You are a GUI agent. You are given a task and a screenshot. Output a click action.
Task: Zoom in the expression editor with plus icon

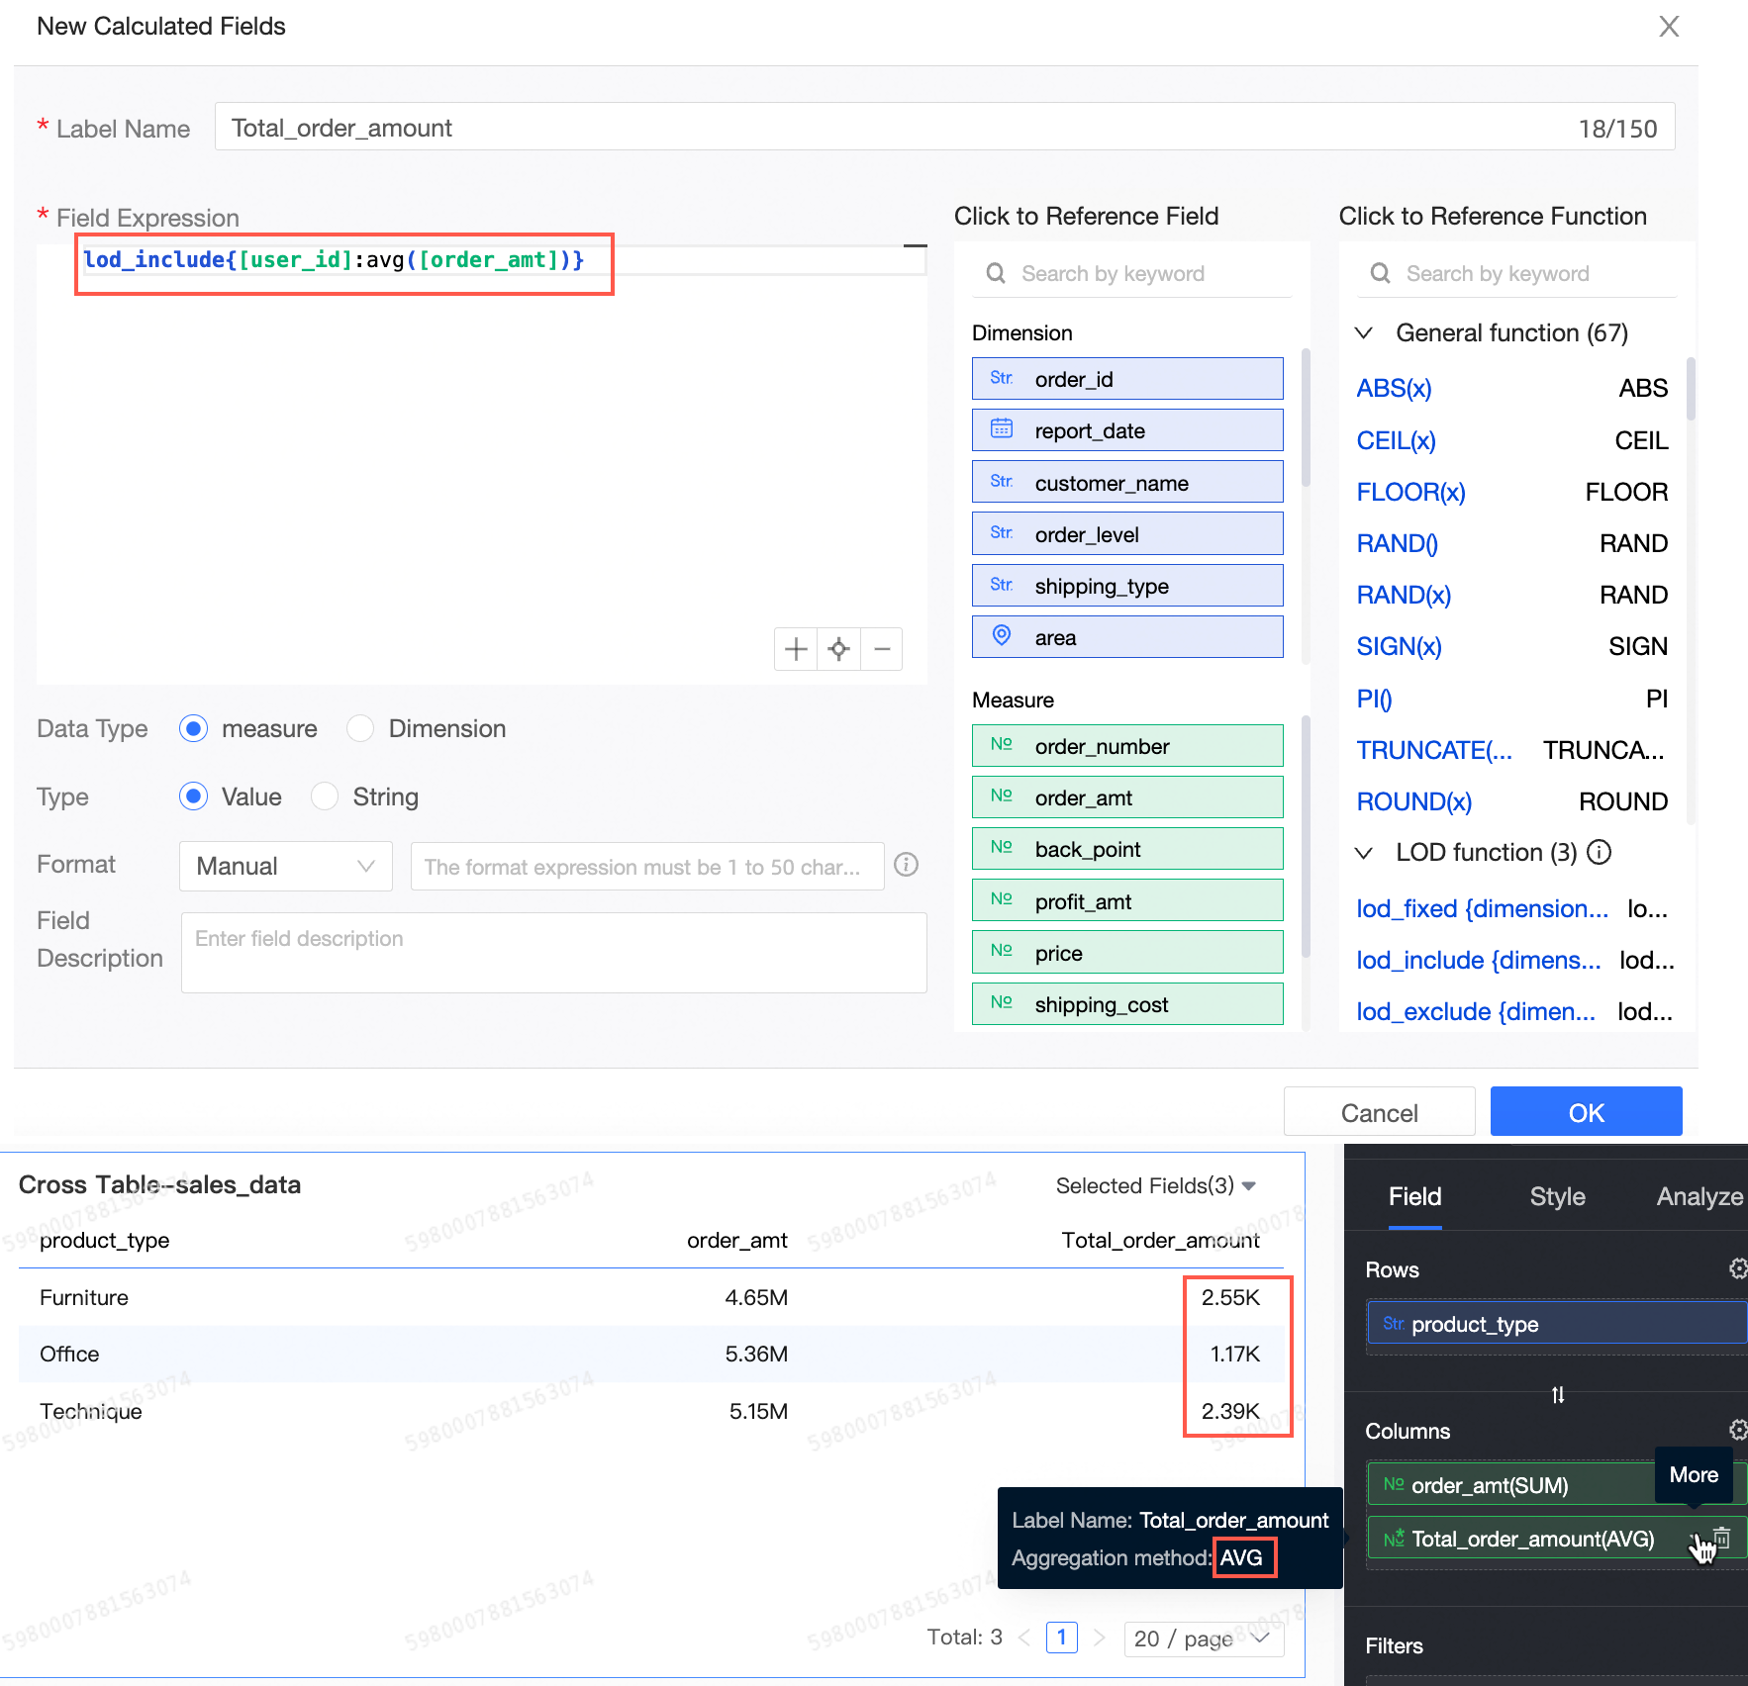click(x=796, y=649)
